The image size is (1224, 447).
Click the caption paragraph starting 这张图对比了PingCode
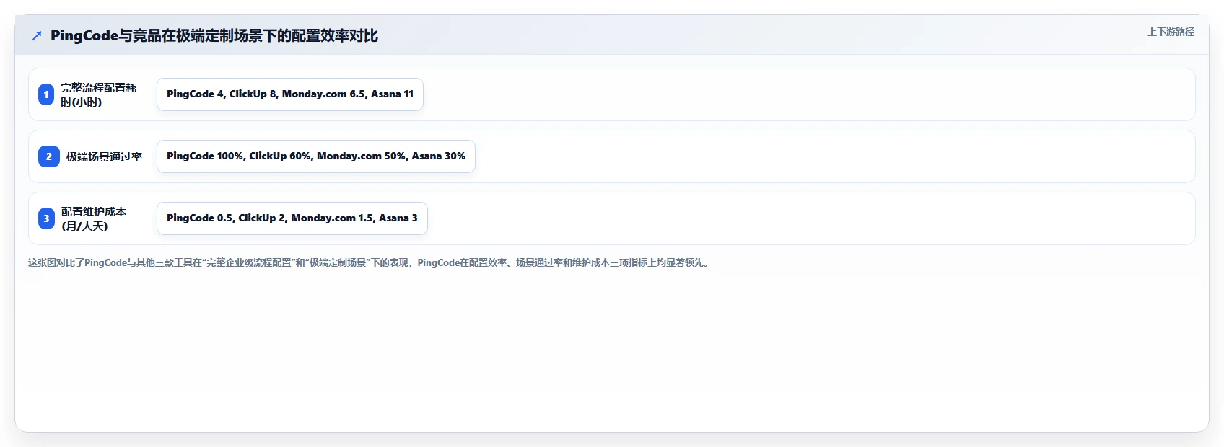(x=370, y=262)
